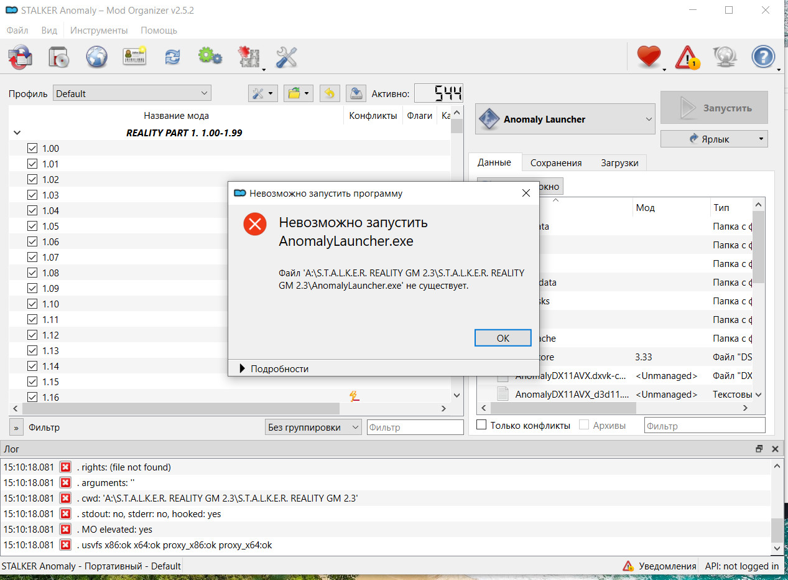The width and height of the screenshot is (788, 580).
Task: Click the error icon beside 'arguments' log line
Action: 65,482
